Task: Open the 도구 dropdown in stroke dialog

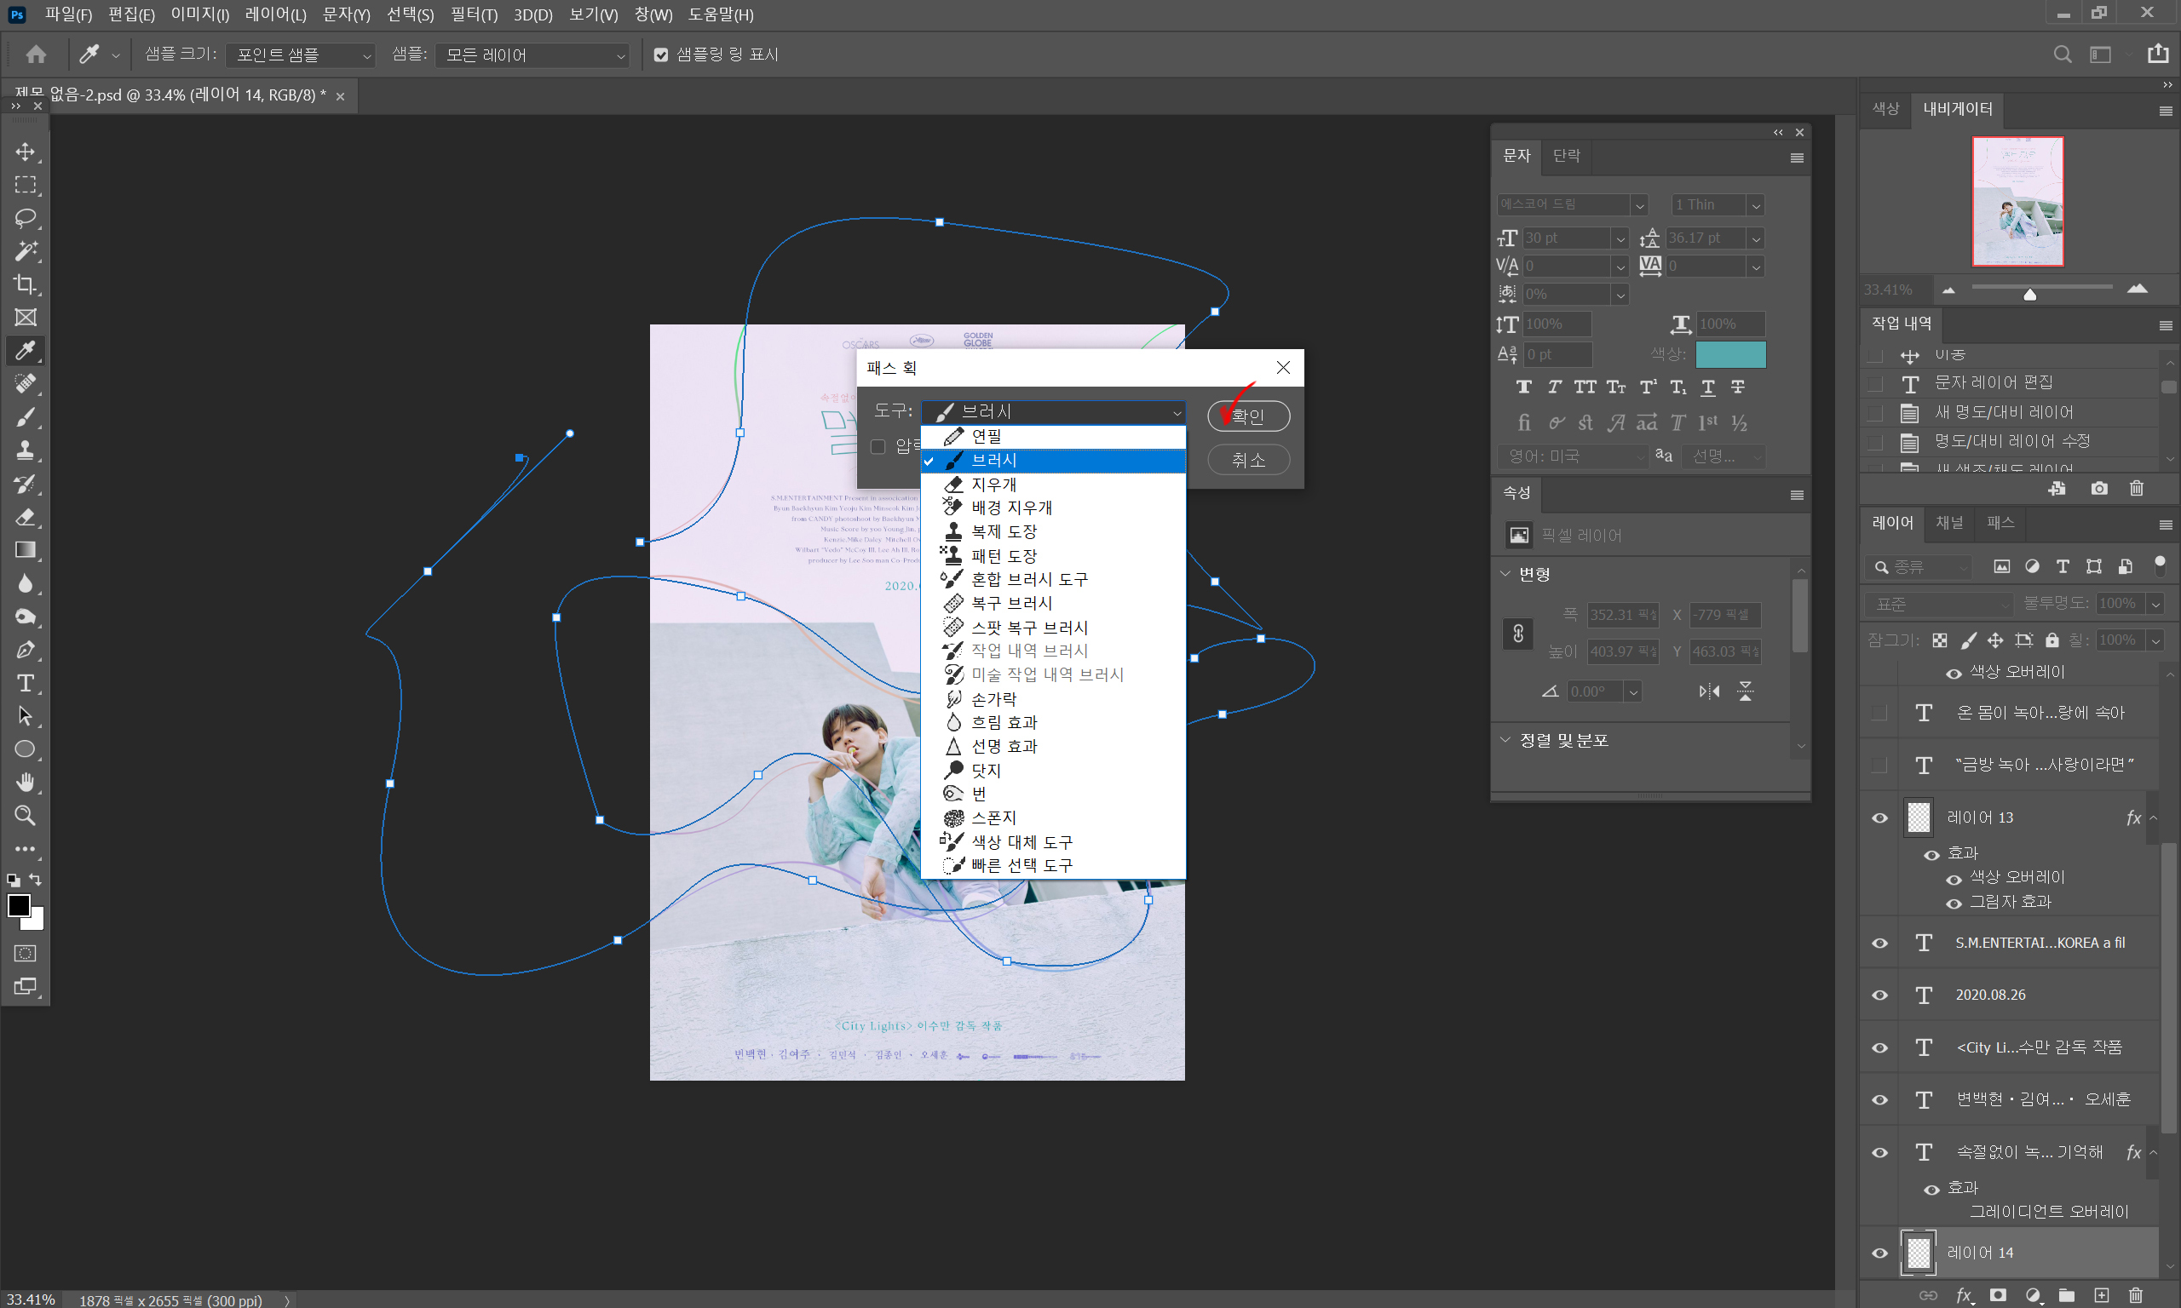Action: pyautogui.click(x=1054, y=411)
